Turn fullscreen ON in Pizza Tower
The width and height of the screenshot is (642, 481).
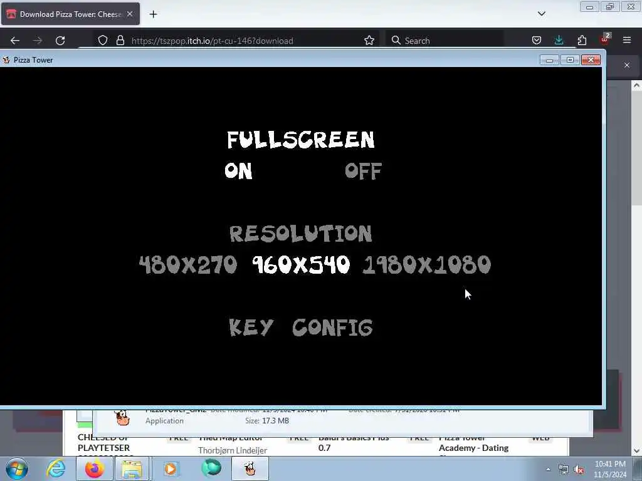238,170
